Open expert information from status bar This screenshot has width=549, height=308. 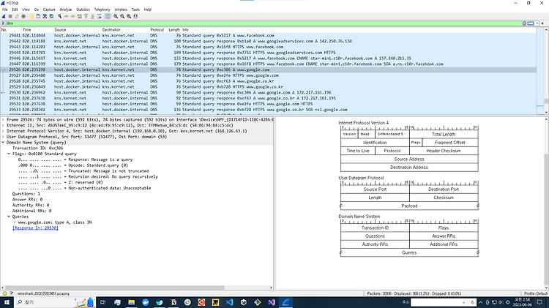coord(4,293)
